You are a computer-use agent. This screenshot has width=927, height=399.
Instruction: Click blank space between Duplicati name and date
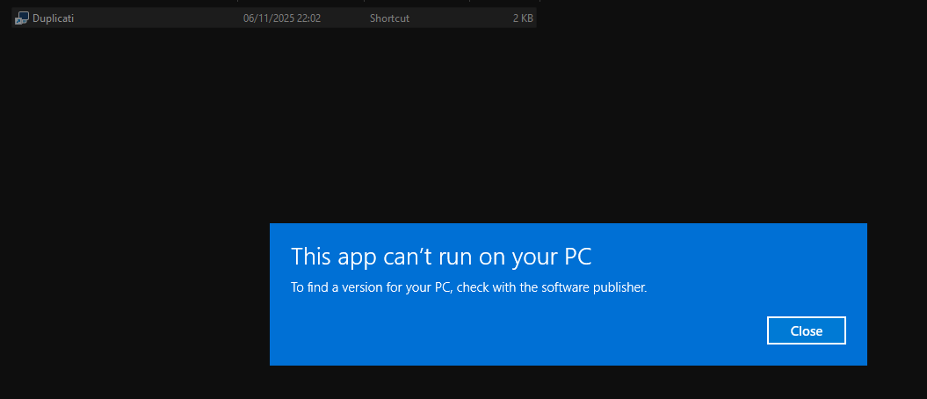coord(158,18)
